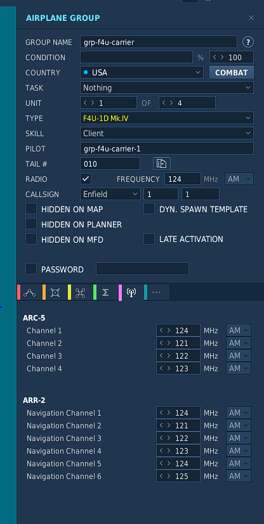Close the Airplane Group panel
The width and height of the screenshot is (264, 524).
pos(251,18)
